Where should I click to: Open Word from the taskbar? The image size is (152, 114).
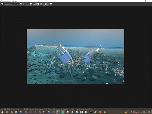click(72, 112)
